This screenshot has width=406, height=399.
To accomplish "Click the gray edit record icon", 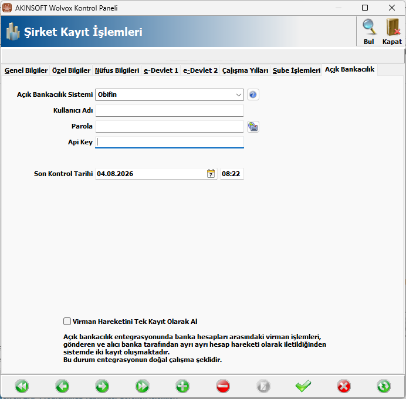I will tap(263, 386).
